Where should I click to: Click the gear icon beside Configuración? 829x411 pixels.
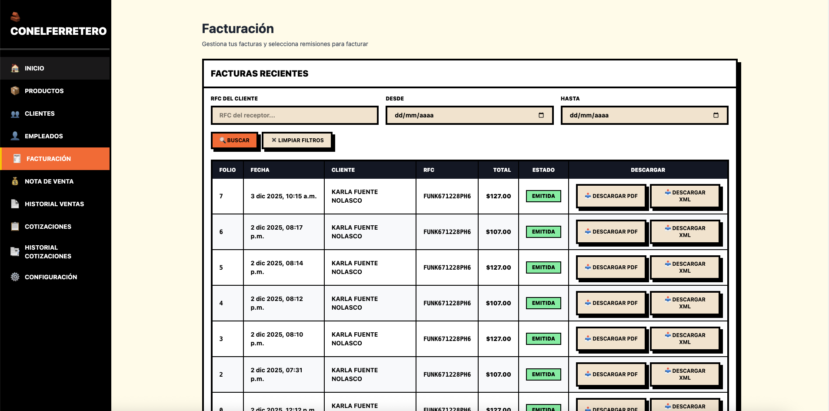pos(15,277)
